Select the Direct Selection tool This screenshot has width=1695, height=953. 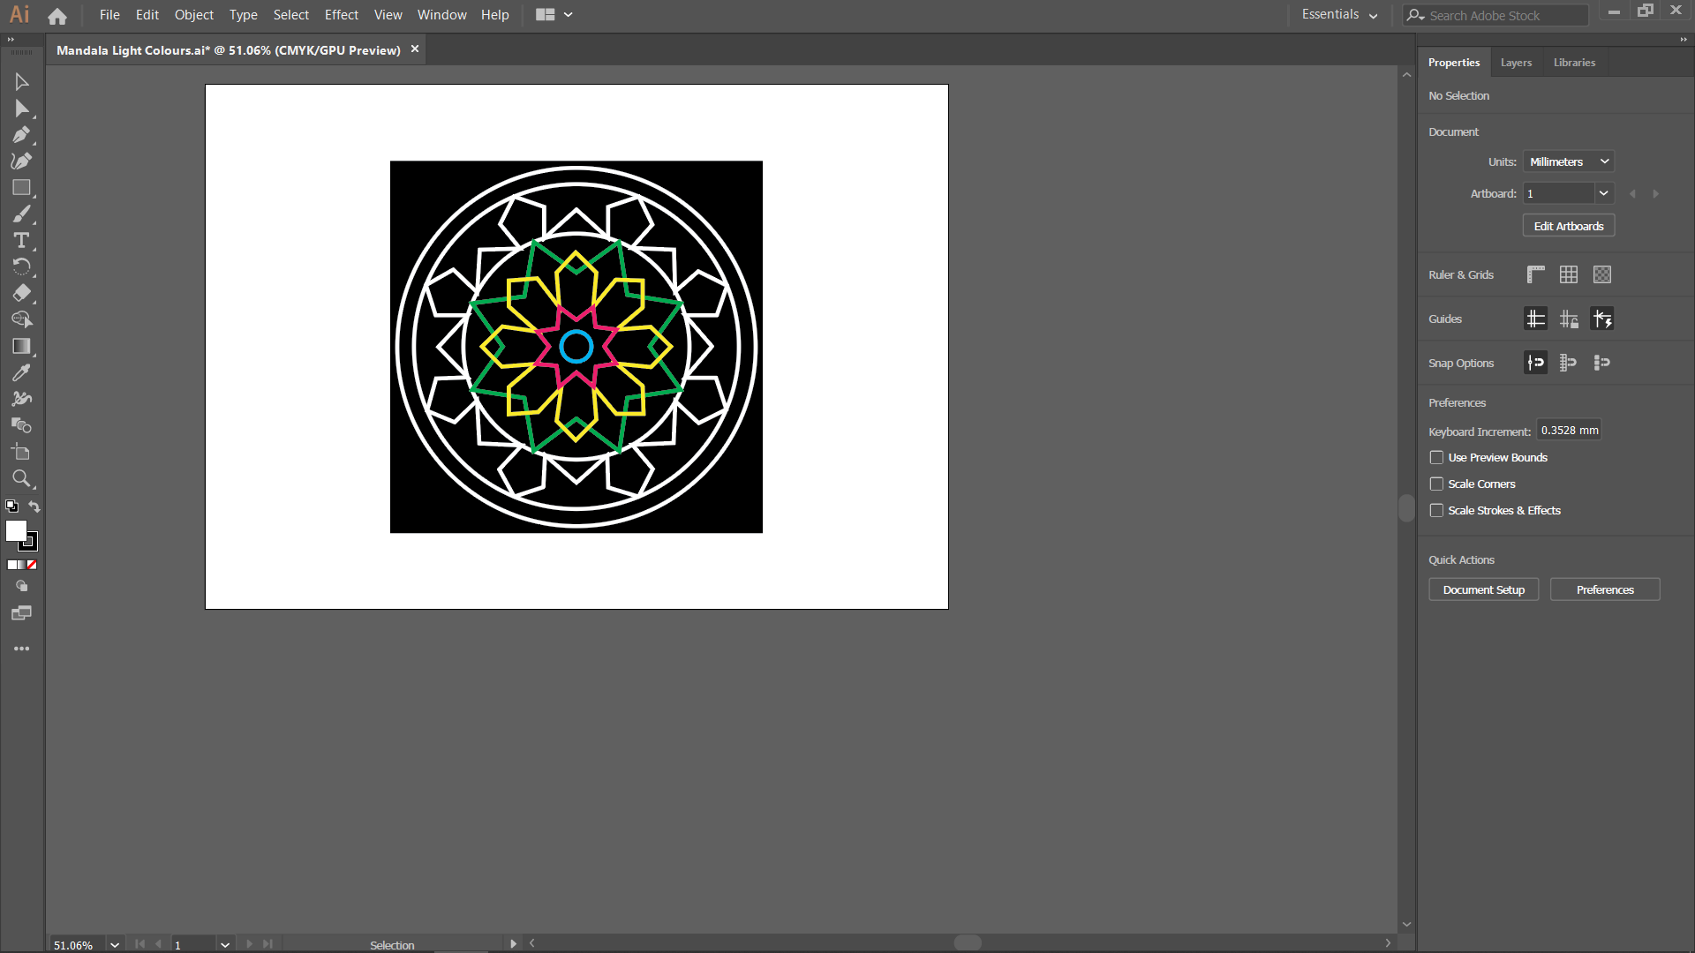point(21,108)
